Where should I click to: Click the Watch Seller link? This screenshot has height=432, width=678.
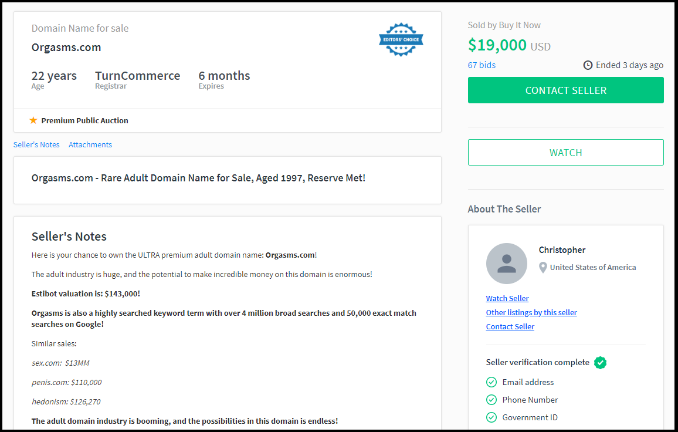(507, 298)
